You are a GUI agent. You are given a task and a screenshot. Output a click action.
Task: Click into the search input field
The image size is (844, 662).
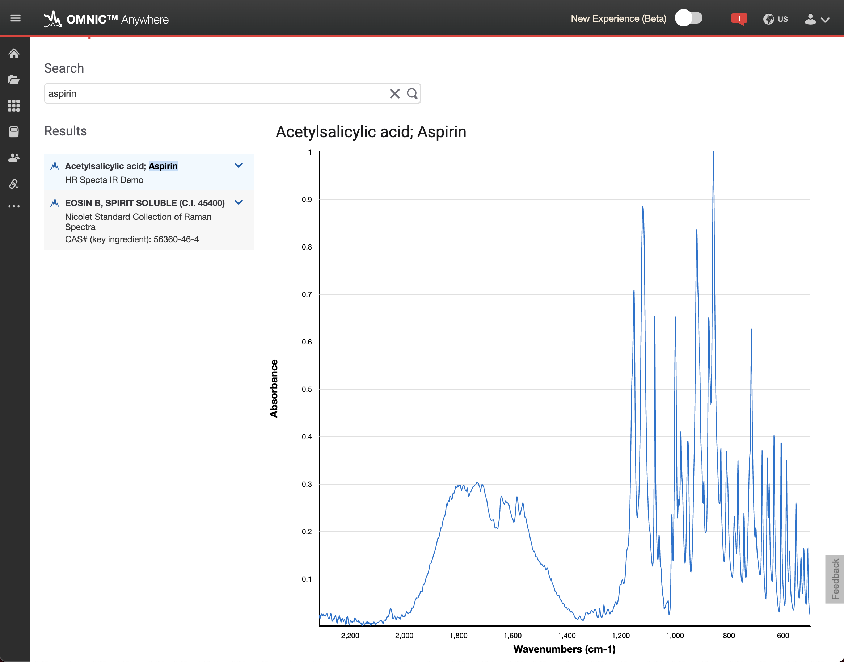coord(213,93)
